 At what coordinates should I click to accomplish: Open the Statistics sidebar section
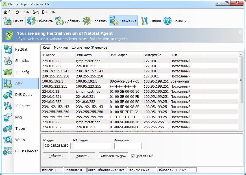(20, 61)
